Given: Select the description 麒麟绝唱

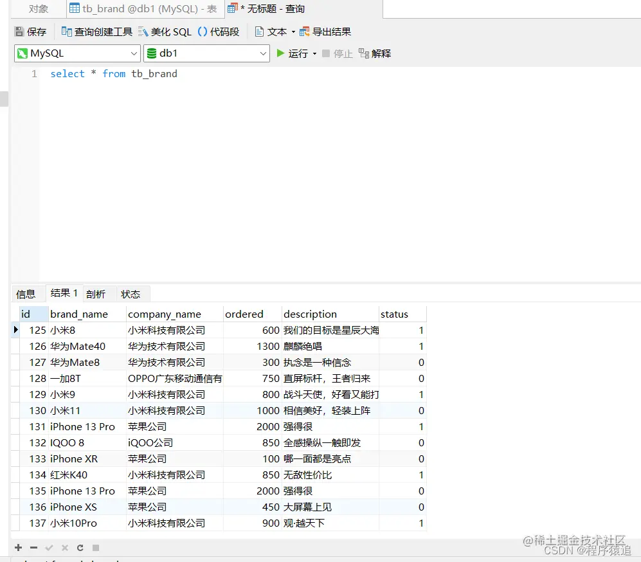Looking at the screenshot, I should pos(330,346).
